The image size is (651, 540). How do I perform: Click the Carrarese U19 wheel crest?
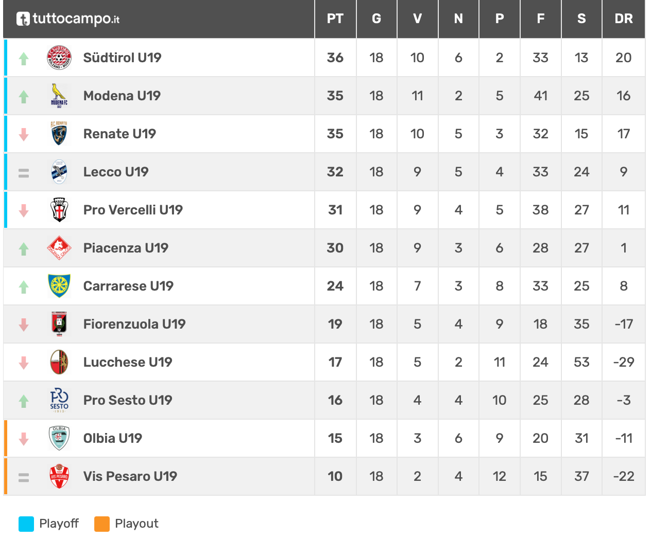tap(59, 286)
